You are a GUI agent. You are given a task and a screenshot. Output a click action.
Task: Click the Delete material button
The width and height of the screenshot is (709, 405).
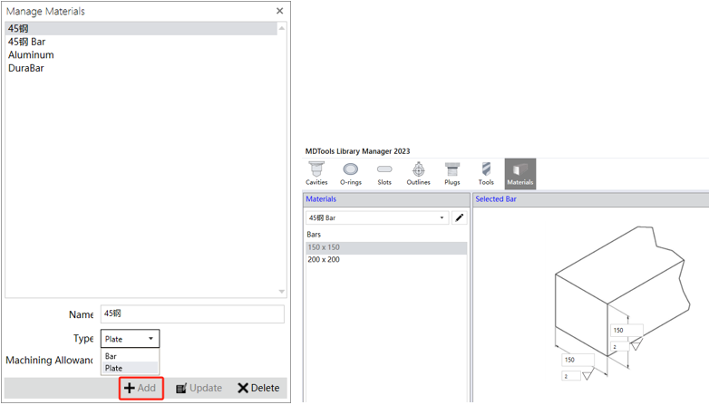tap(258, 388)
